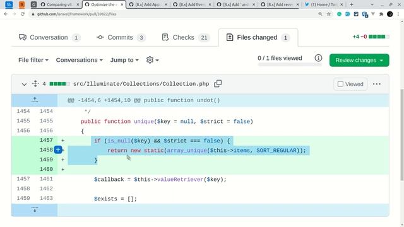Switch to the '[8.x] Add App' browser tab
The image size is (404, 227).
pos(148,4)
